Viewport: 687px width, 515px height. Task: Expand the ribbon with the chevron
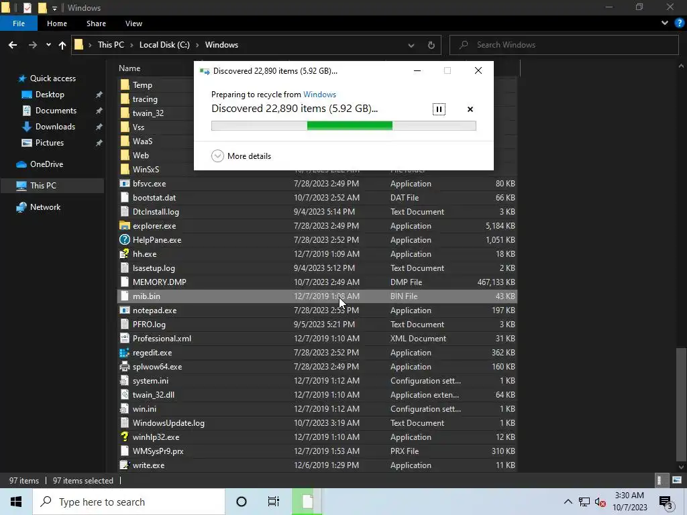tap(665, 23)
